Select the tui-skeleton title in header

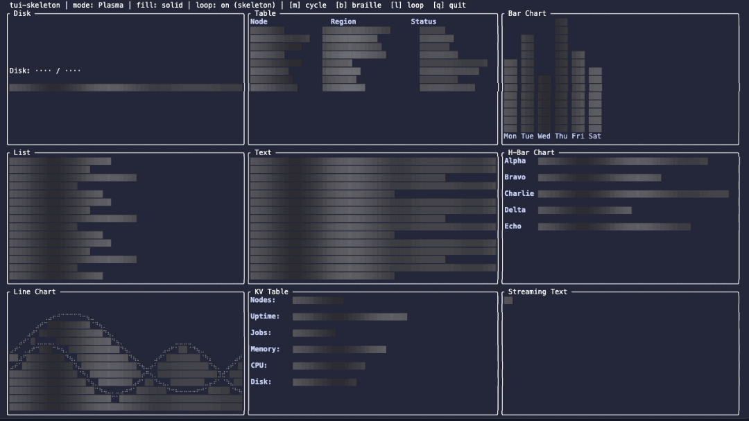click(x=35, y=6)
